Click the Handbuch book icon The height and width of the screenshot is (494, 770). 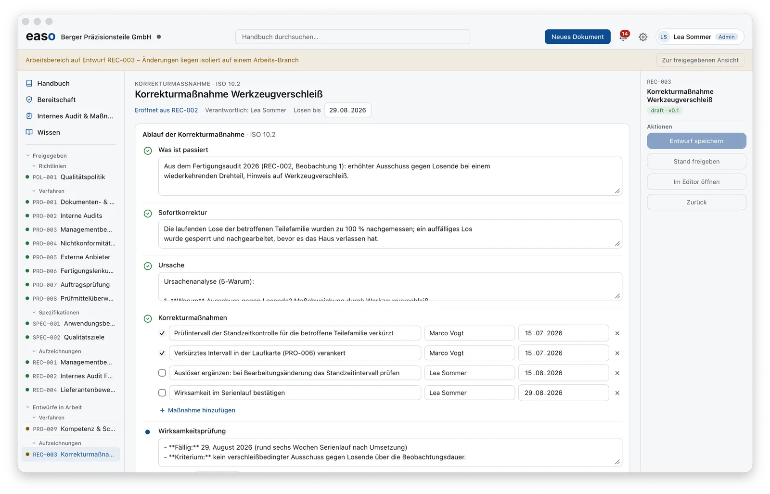(x=29, y=83)
